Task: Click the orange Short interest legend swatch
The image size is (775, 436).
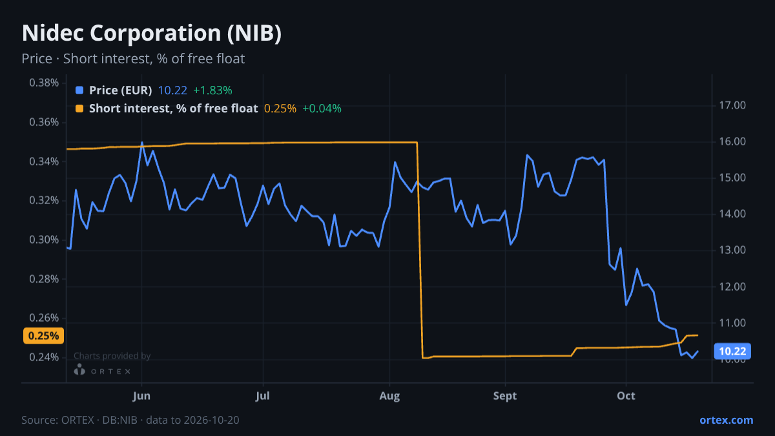Action: [x=79, y=109]
